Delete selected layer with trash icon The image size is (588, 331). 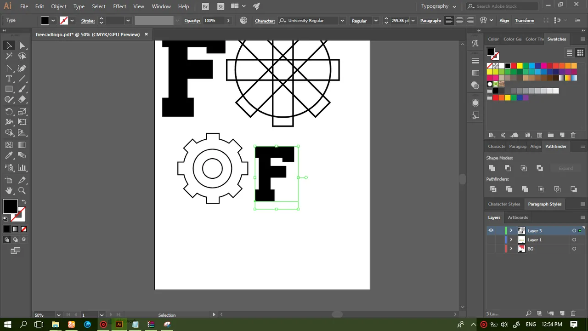pos(573,314)
